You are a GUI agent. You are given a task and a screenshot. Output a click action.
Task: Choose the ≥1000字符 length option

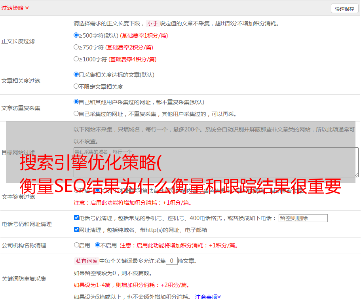(x=76, y=59)
